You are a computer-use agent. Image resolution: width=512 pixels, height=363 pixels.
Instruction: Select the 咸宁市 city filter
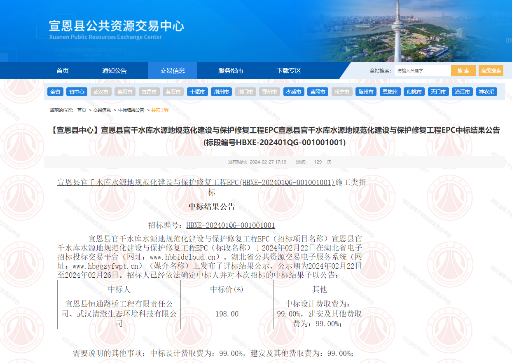click(342, 92)
